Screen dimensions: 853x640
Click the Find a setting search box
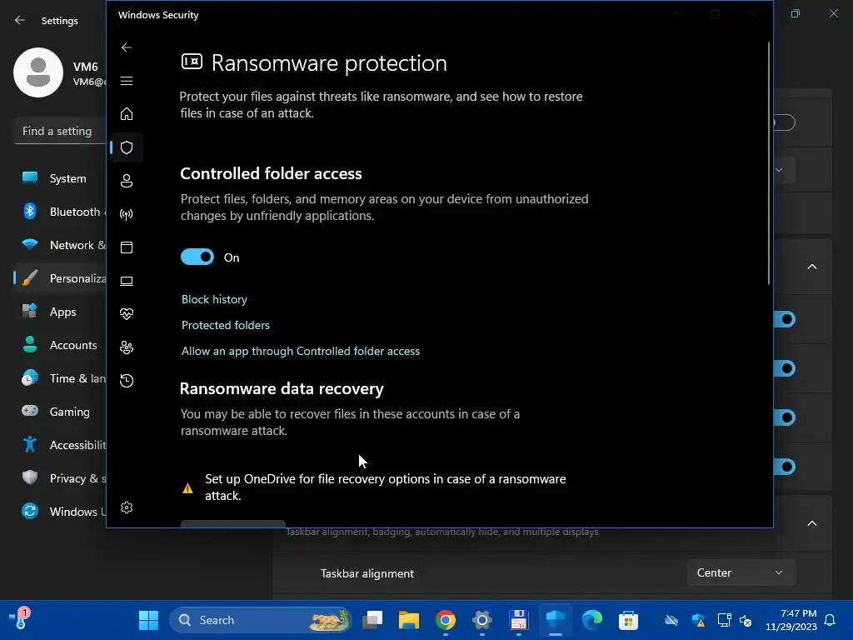59,131
